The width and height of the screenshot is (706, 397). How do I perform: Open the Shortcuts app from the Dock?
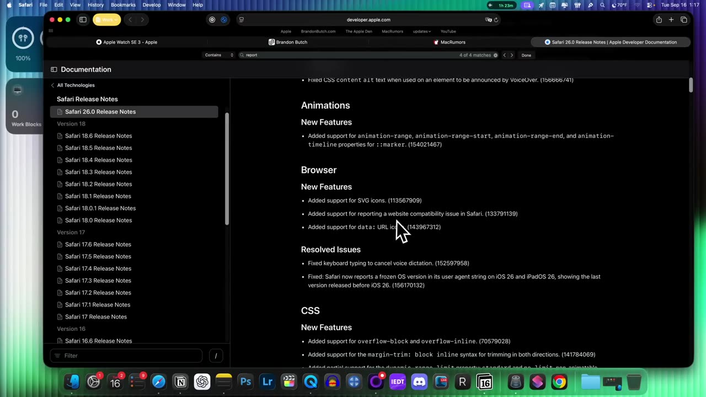[x=537, y=382]
